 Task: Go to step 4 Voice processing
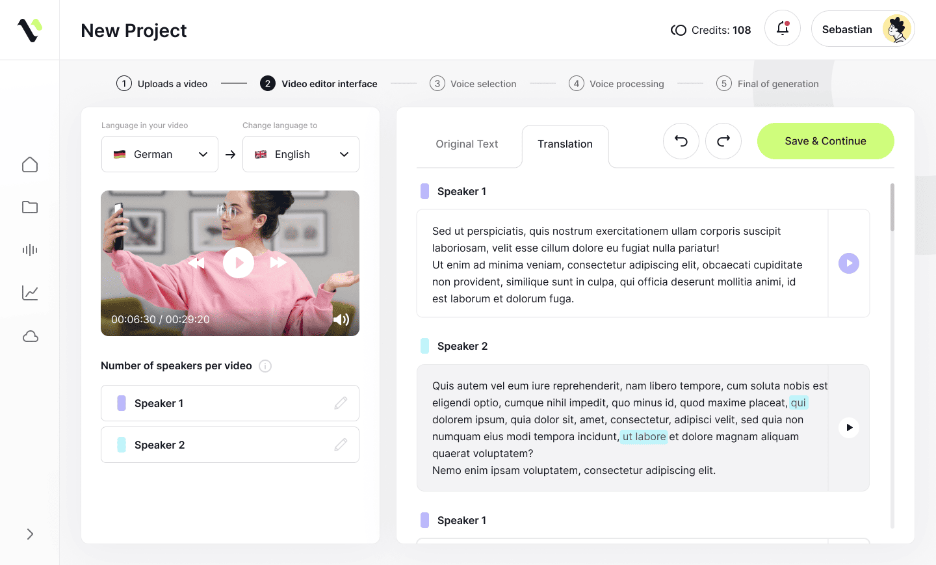(616, 83)
